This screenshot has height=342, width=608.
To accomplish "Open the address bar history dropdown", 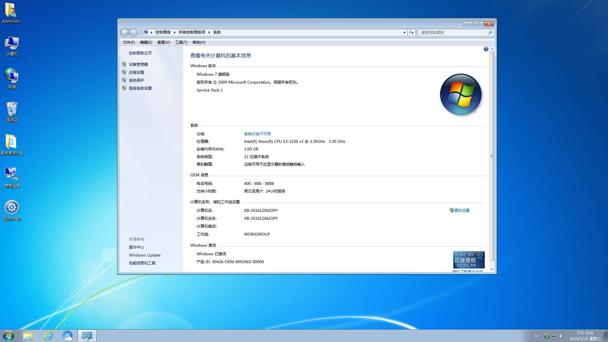I will (x=404, y=32).
